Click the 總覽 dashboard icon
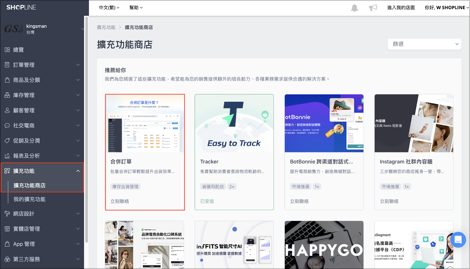 pos(7,50)
